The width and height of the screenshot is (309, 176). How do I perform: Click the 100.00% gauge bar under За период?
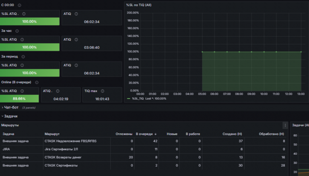coord(30,73)
